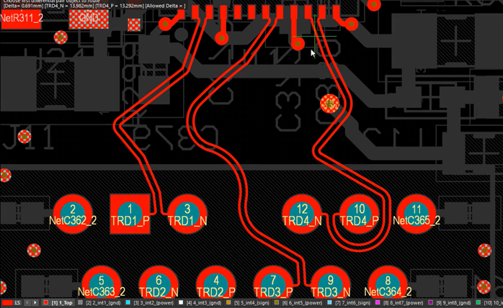This screenshot has height=308, width=503.
Task: Click the red current-layer color swatch
Action: coord(5,303)
